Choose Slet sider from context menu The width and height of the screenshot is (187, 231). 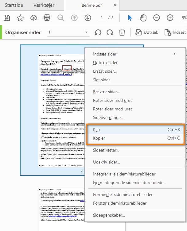pos(135,80)
